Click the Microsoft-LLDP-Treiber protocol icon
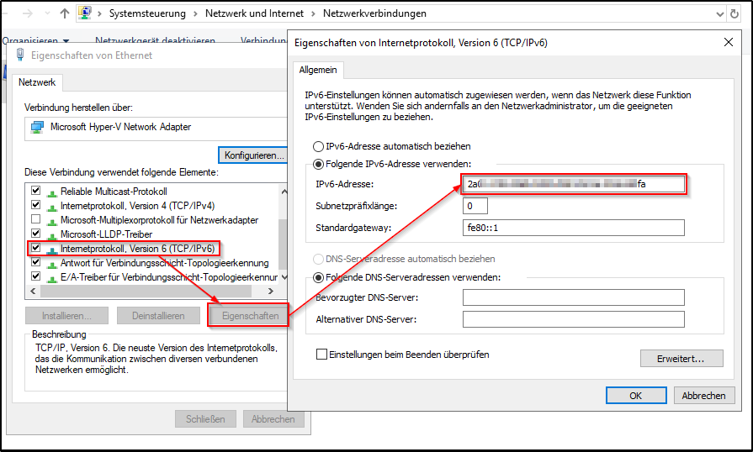This screenshot has width=753, height=452. [x=53, y=234]
